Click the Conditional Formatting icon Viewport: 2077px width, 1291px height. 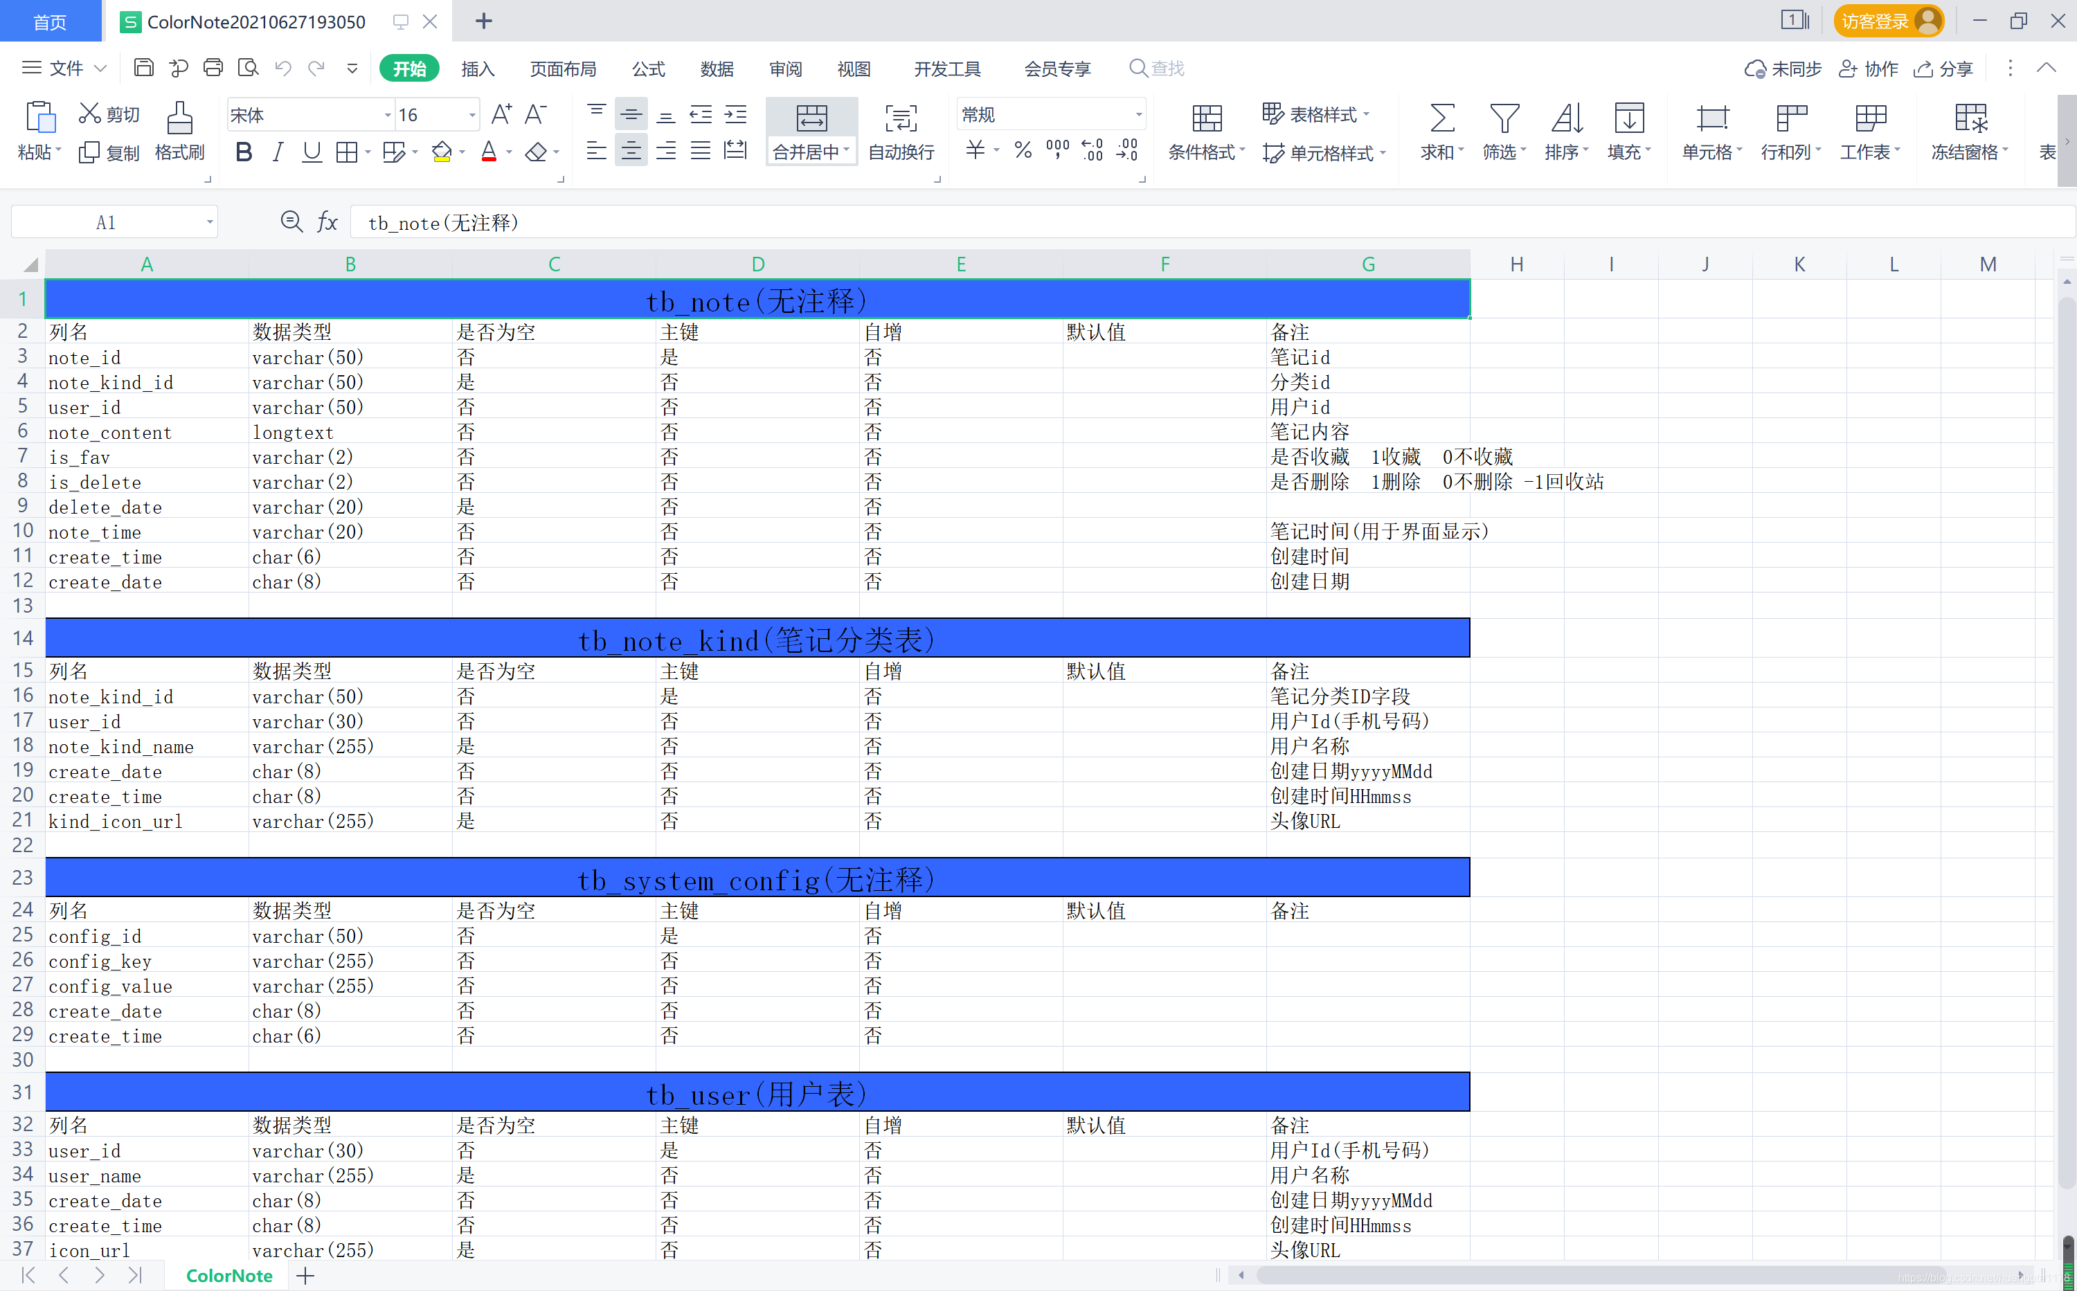(1207, 118)
